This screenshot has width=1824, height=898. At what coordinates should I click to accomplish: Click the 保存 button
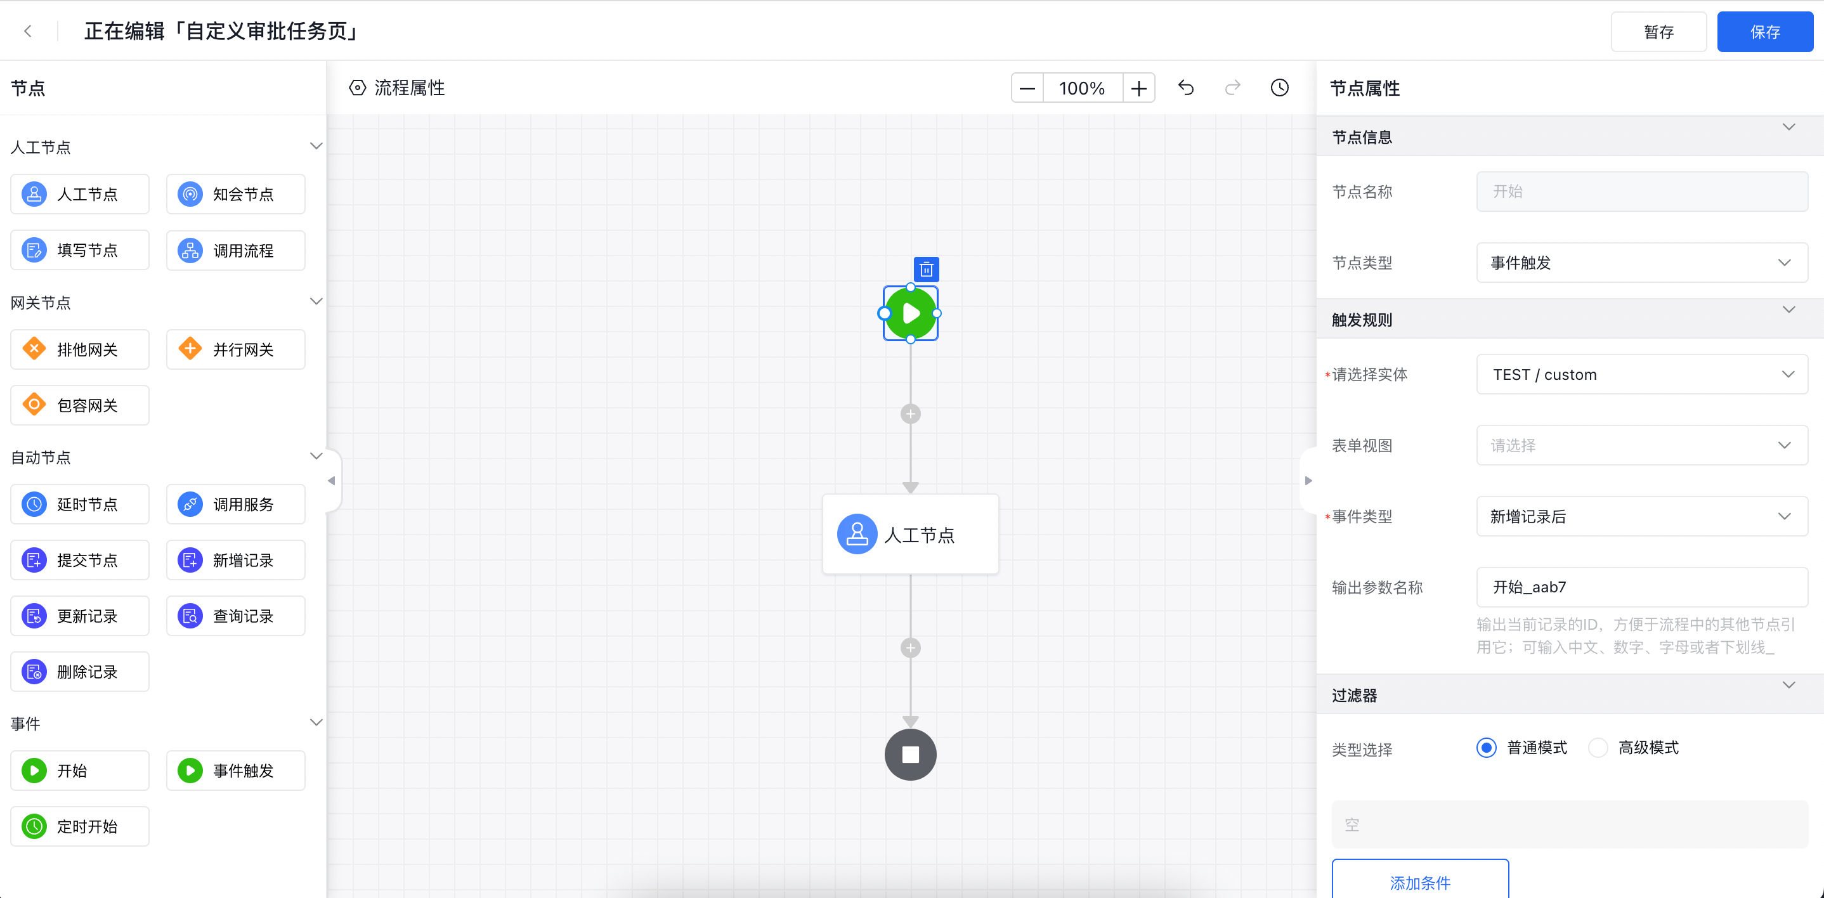[x=1765, y=32]
